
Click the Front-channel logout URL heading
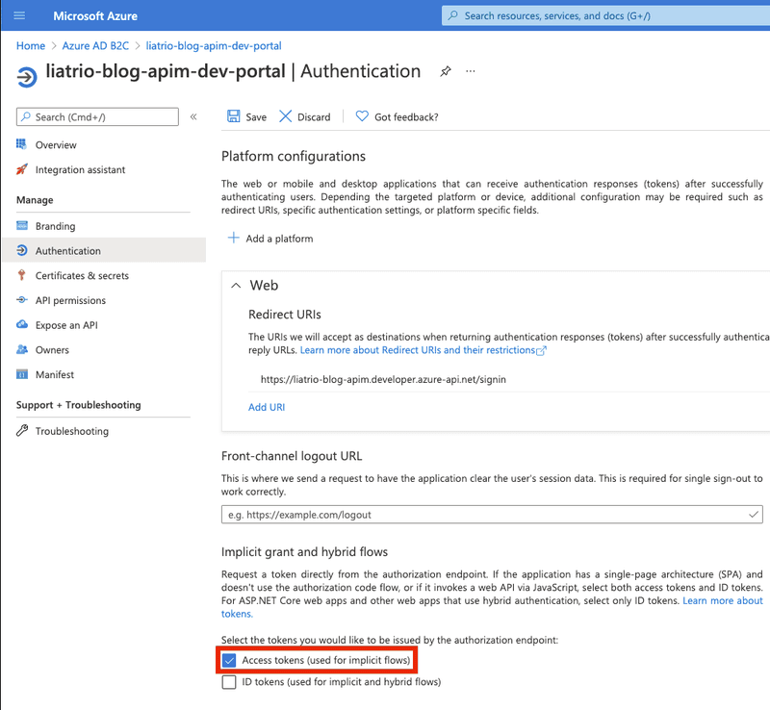point(292,456)
